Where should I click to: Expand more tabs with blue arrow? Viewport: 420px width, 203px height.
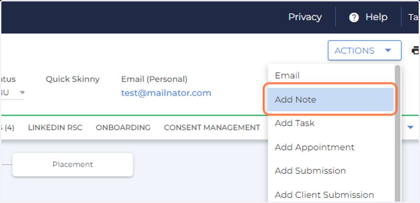click(411, 128)
